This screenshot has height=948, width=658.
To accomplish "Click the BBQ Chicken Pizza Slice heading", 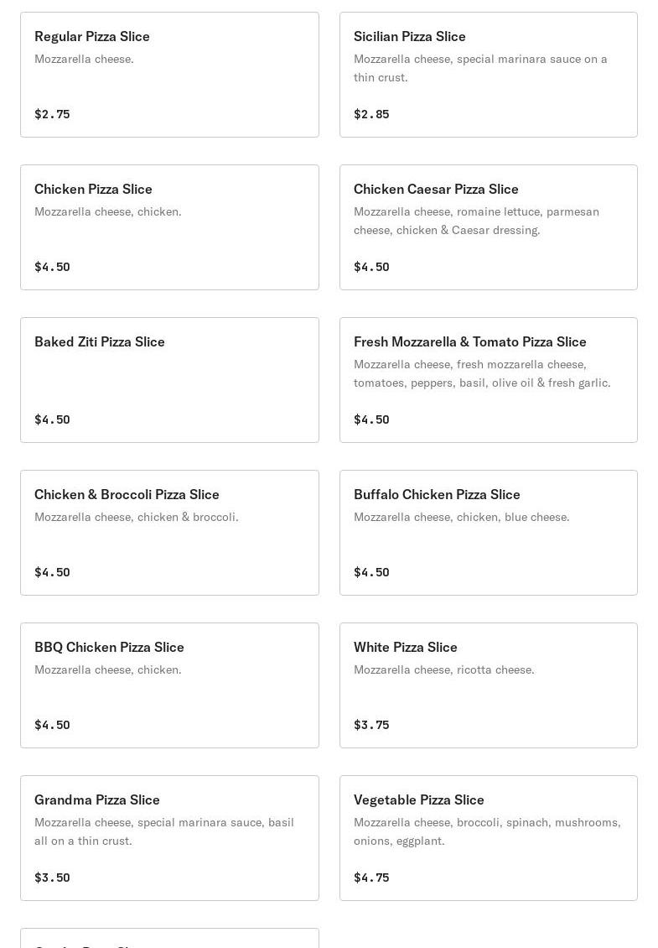I will tap(109, 647).
